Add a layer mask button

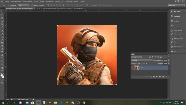(154, 77)
